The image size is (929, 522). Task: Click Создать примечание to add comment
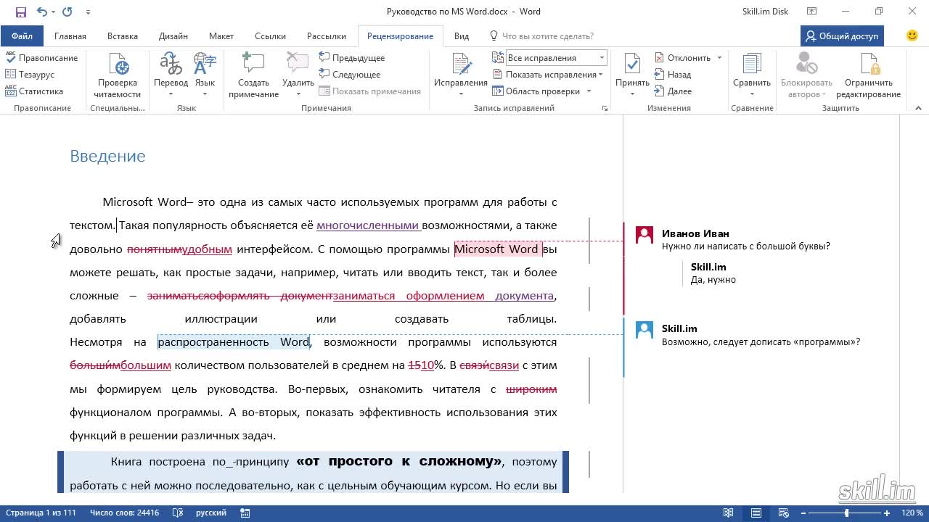(253, 75)
